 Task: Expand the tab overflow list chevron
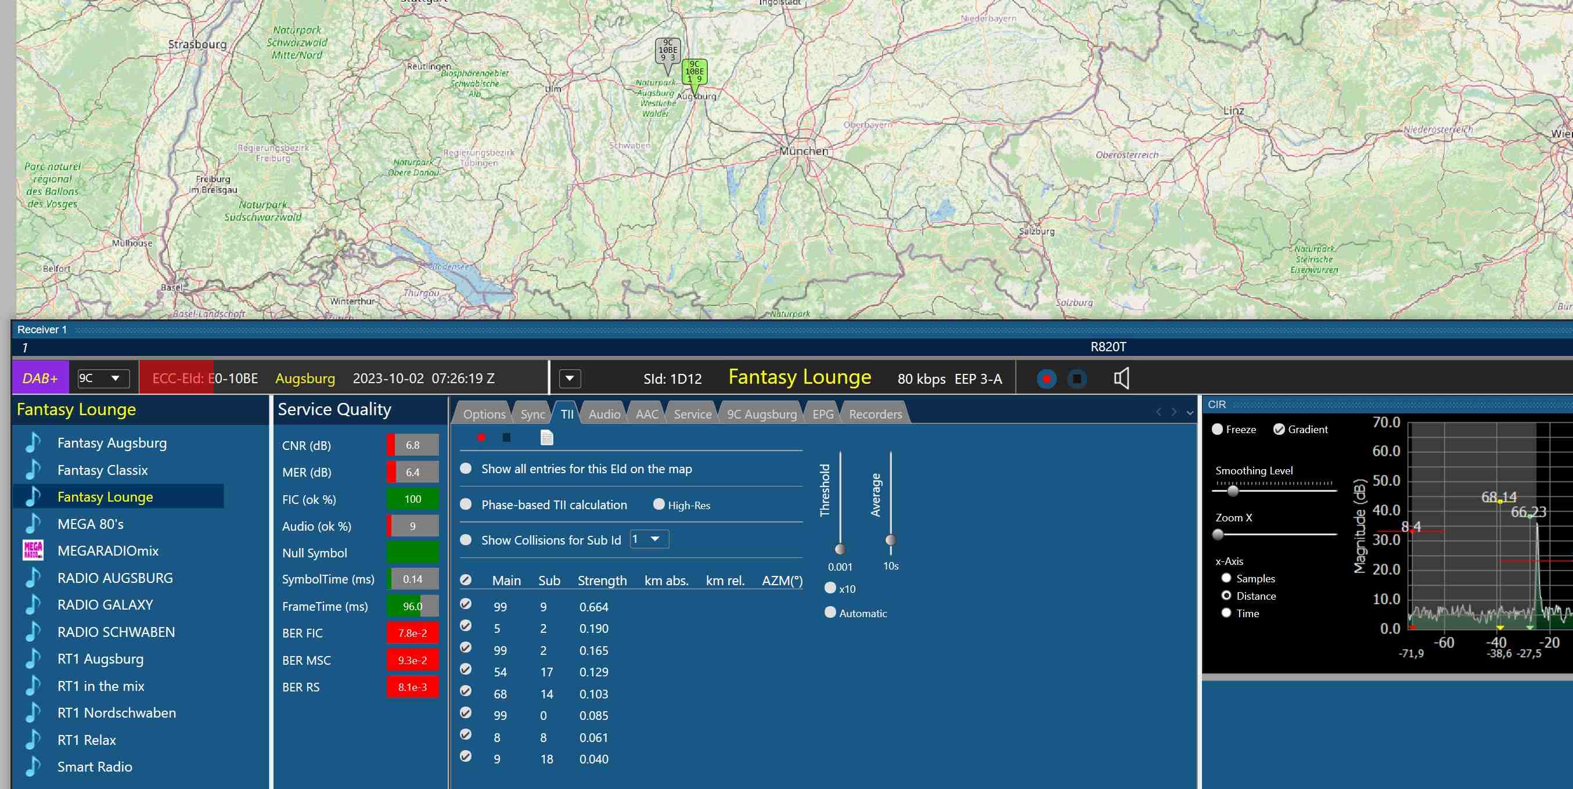point(1190,413)
